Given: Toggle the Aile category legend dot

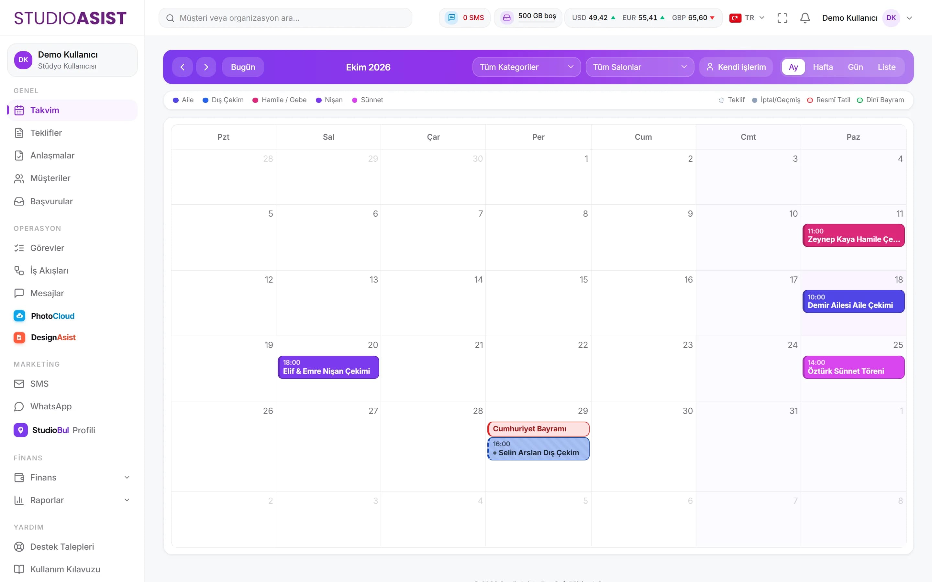Looking at the screenshot, I should coord(176,100).
